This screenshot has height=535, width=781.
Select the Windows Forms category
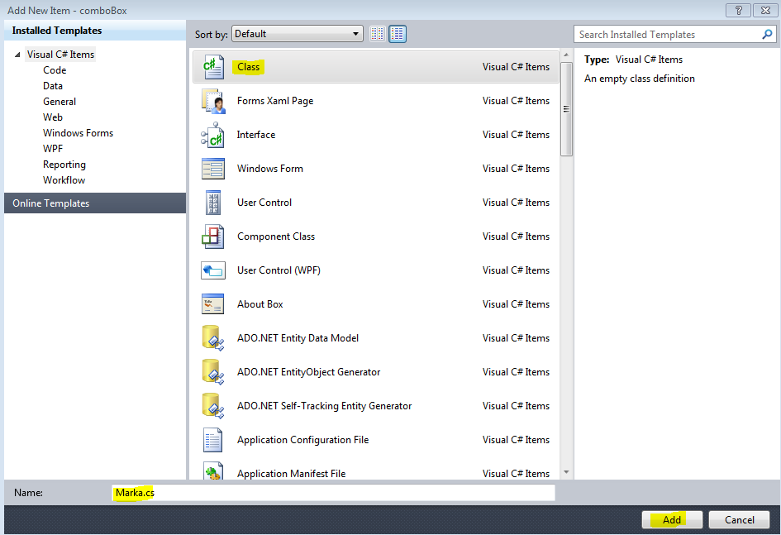(x=78, y=133)
